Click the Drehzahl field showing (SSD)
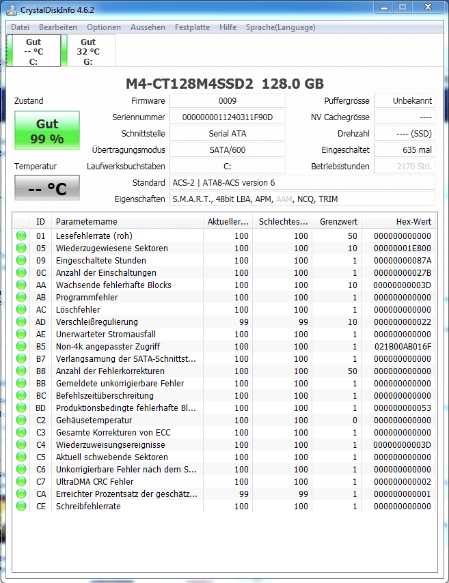The image size is (449, 583). (x=405, y=134)
